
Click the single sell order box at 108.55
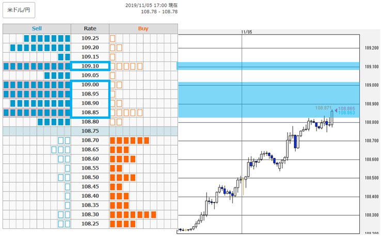[68, 168]
